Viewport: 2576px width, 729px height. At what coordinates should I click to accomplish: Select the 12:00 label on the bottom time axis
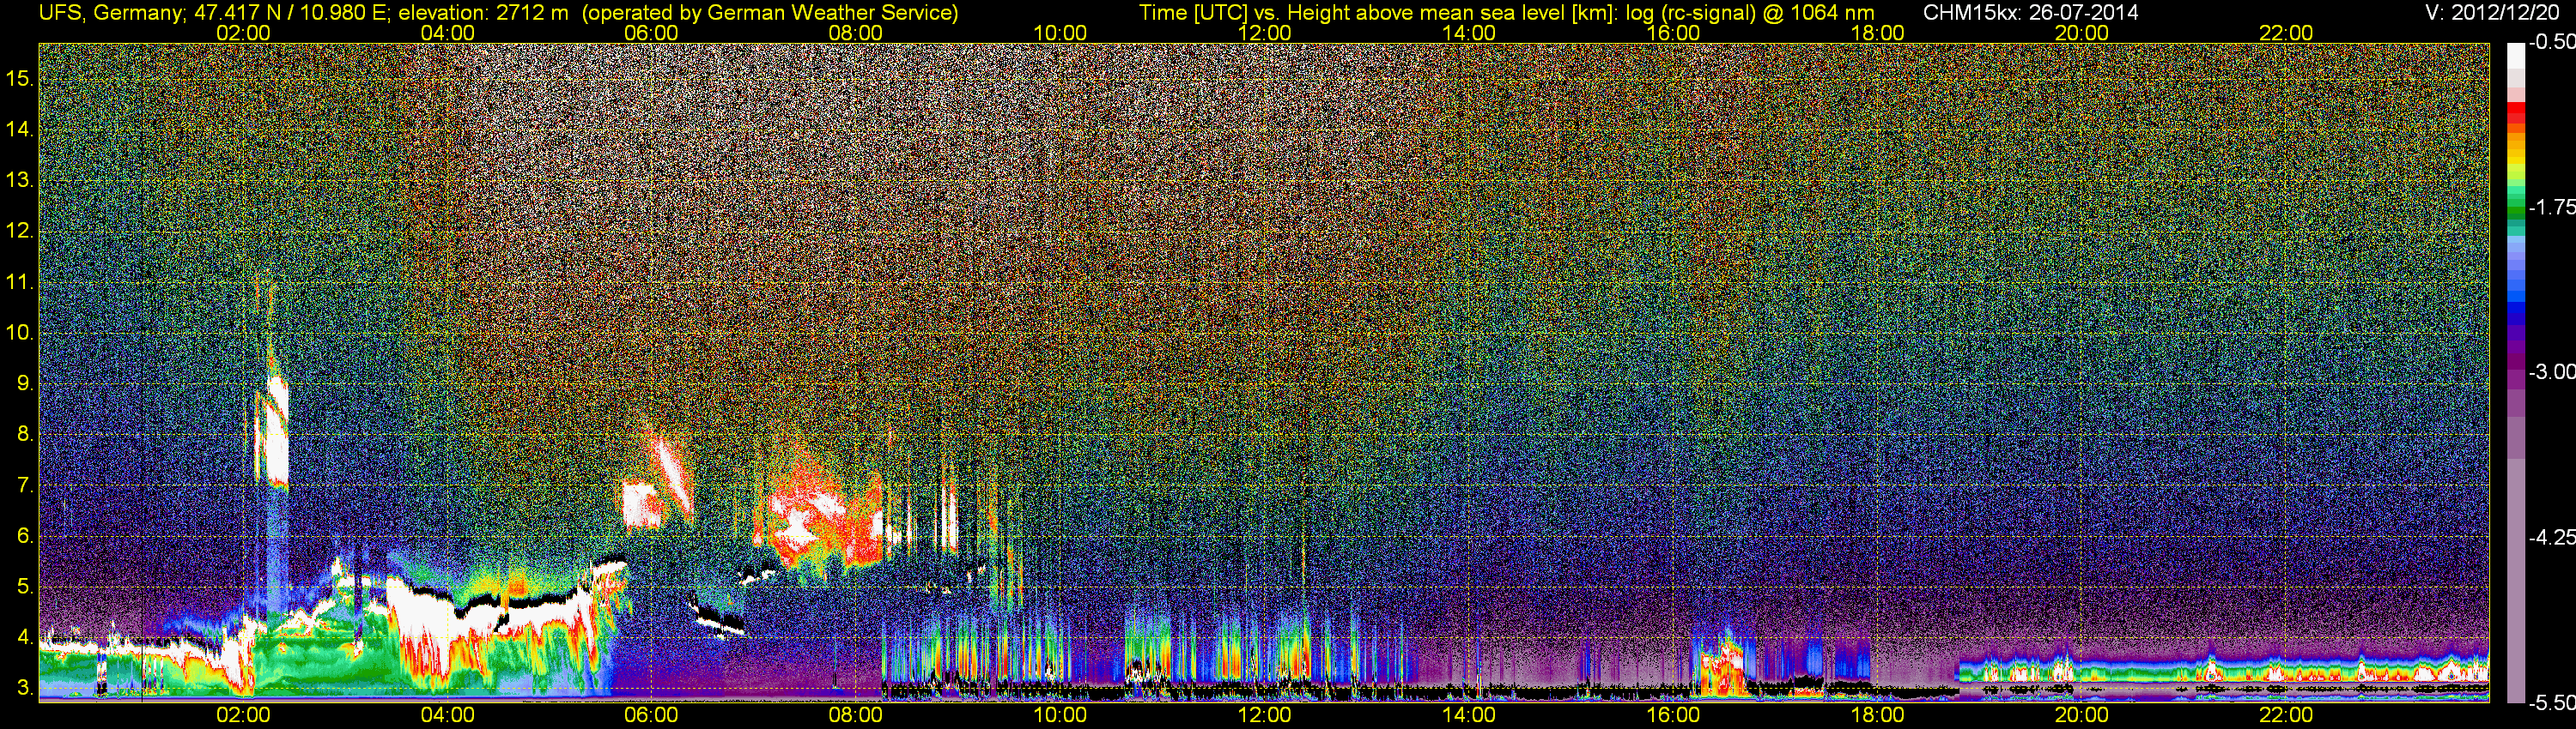point(1264,715)
